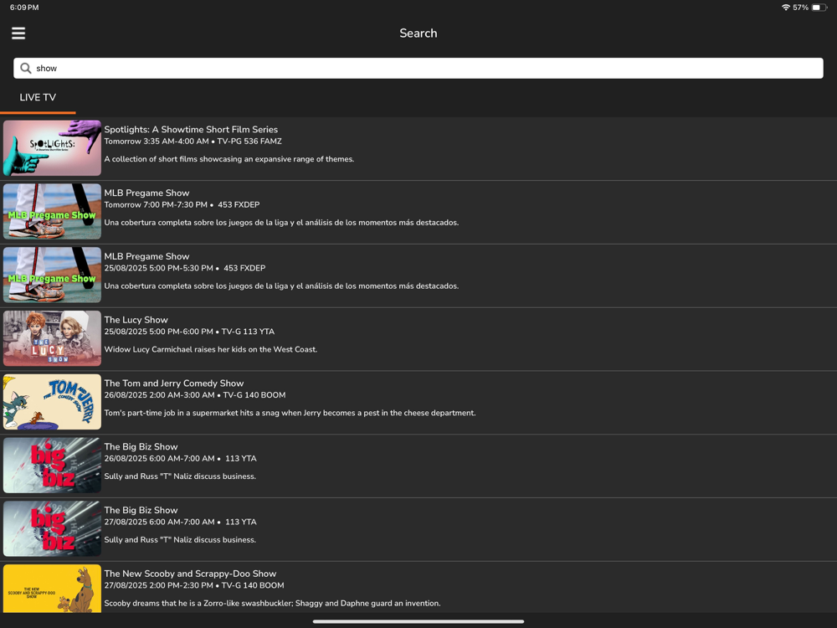Check the Wi-Fi status icon
The width and height of the screenshot is (837, 628).
pyautogui.click(x=785, y=8)
